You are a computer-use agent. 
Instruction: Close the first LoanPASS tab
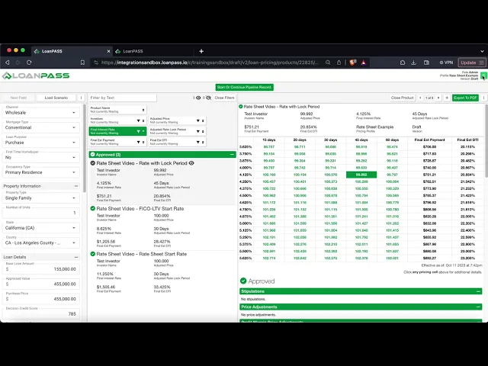click(108, 51)
